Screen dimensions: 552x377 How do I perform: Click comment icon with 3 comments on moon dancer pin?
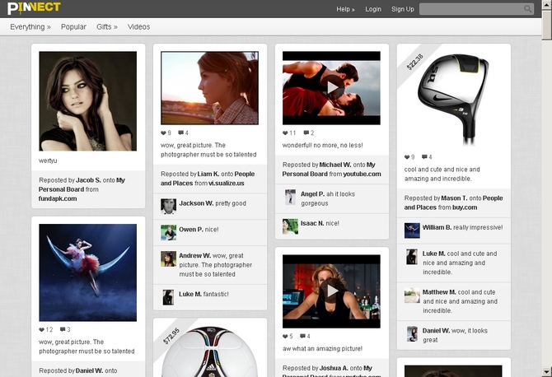coord(63,329)
